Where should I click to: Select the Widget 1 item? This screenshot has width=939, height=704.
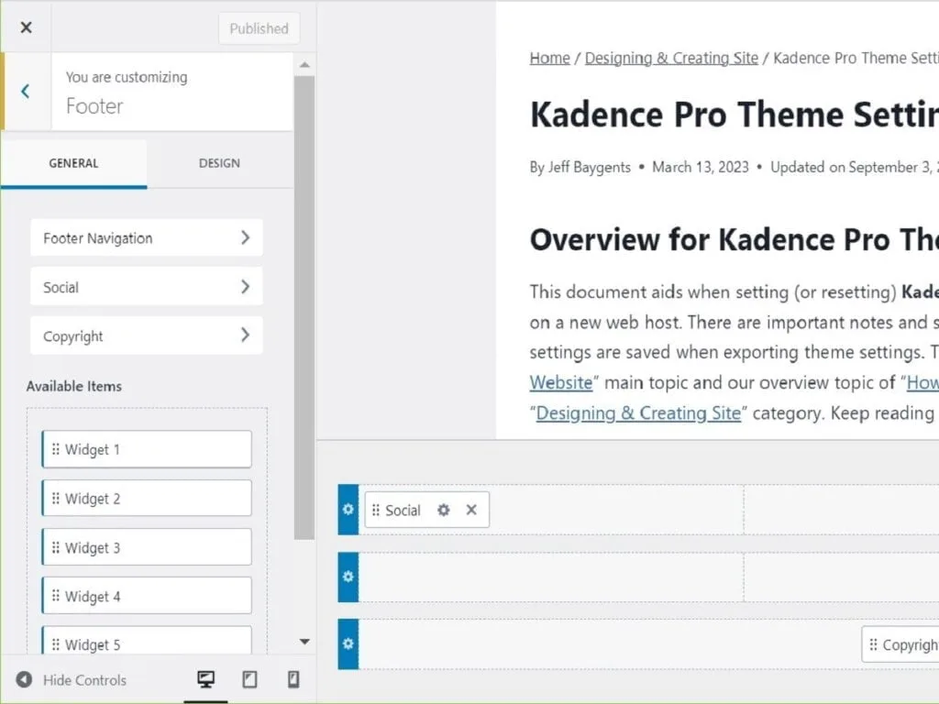point(147,449)
